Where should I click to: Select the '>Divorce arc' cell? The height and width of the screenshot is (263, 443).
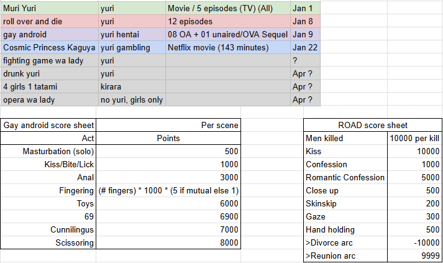345,242
